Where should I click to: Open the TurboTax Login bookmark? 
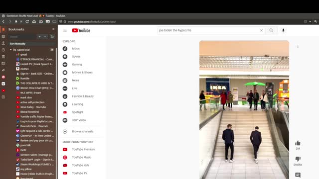(35, 160)
